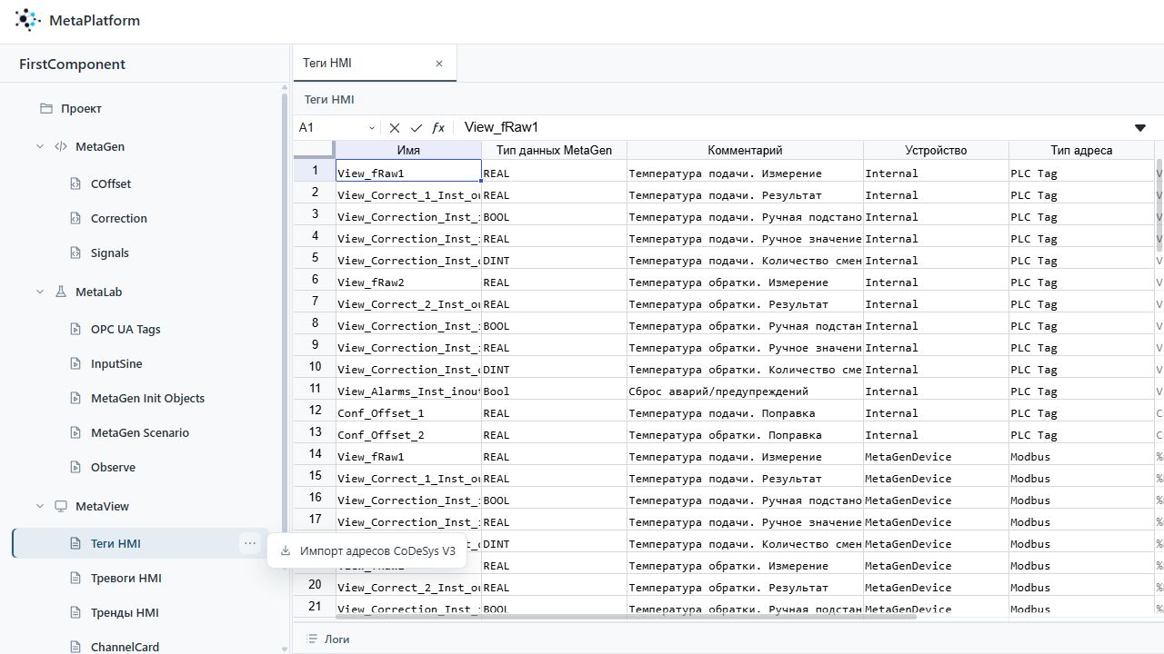1164x654 pixels.
Task: Expand the formula bar with the arrow
Action: pyautogui.click(x=1140, y=128)
